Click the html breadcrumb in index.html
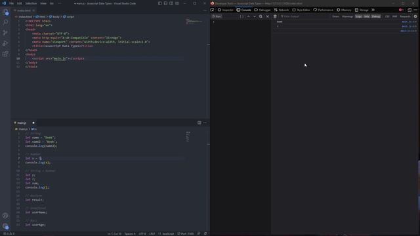 [41, 16]
